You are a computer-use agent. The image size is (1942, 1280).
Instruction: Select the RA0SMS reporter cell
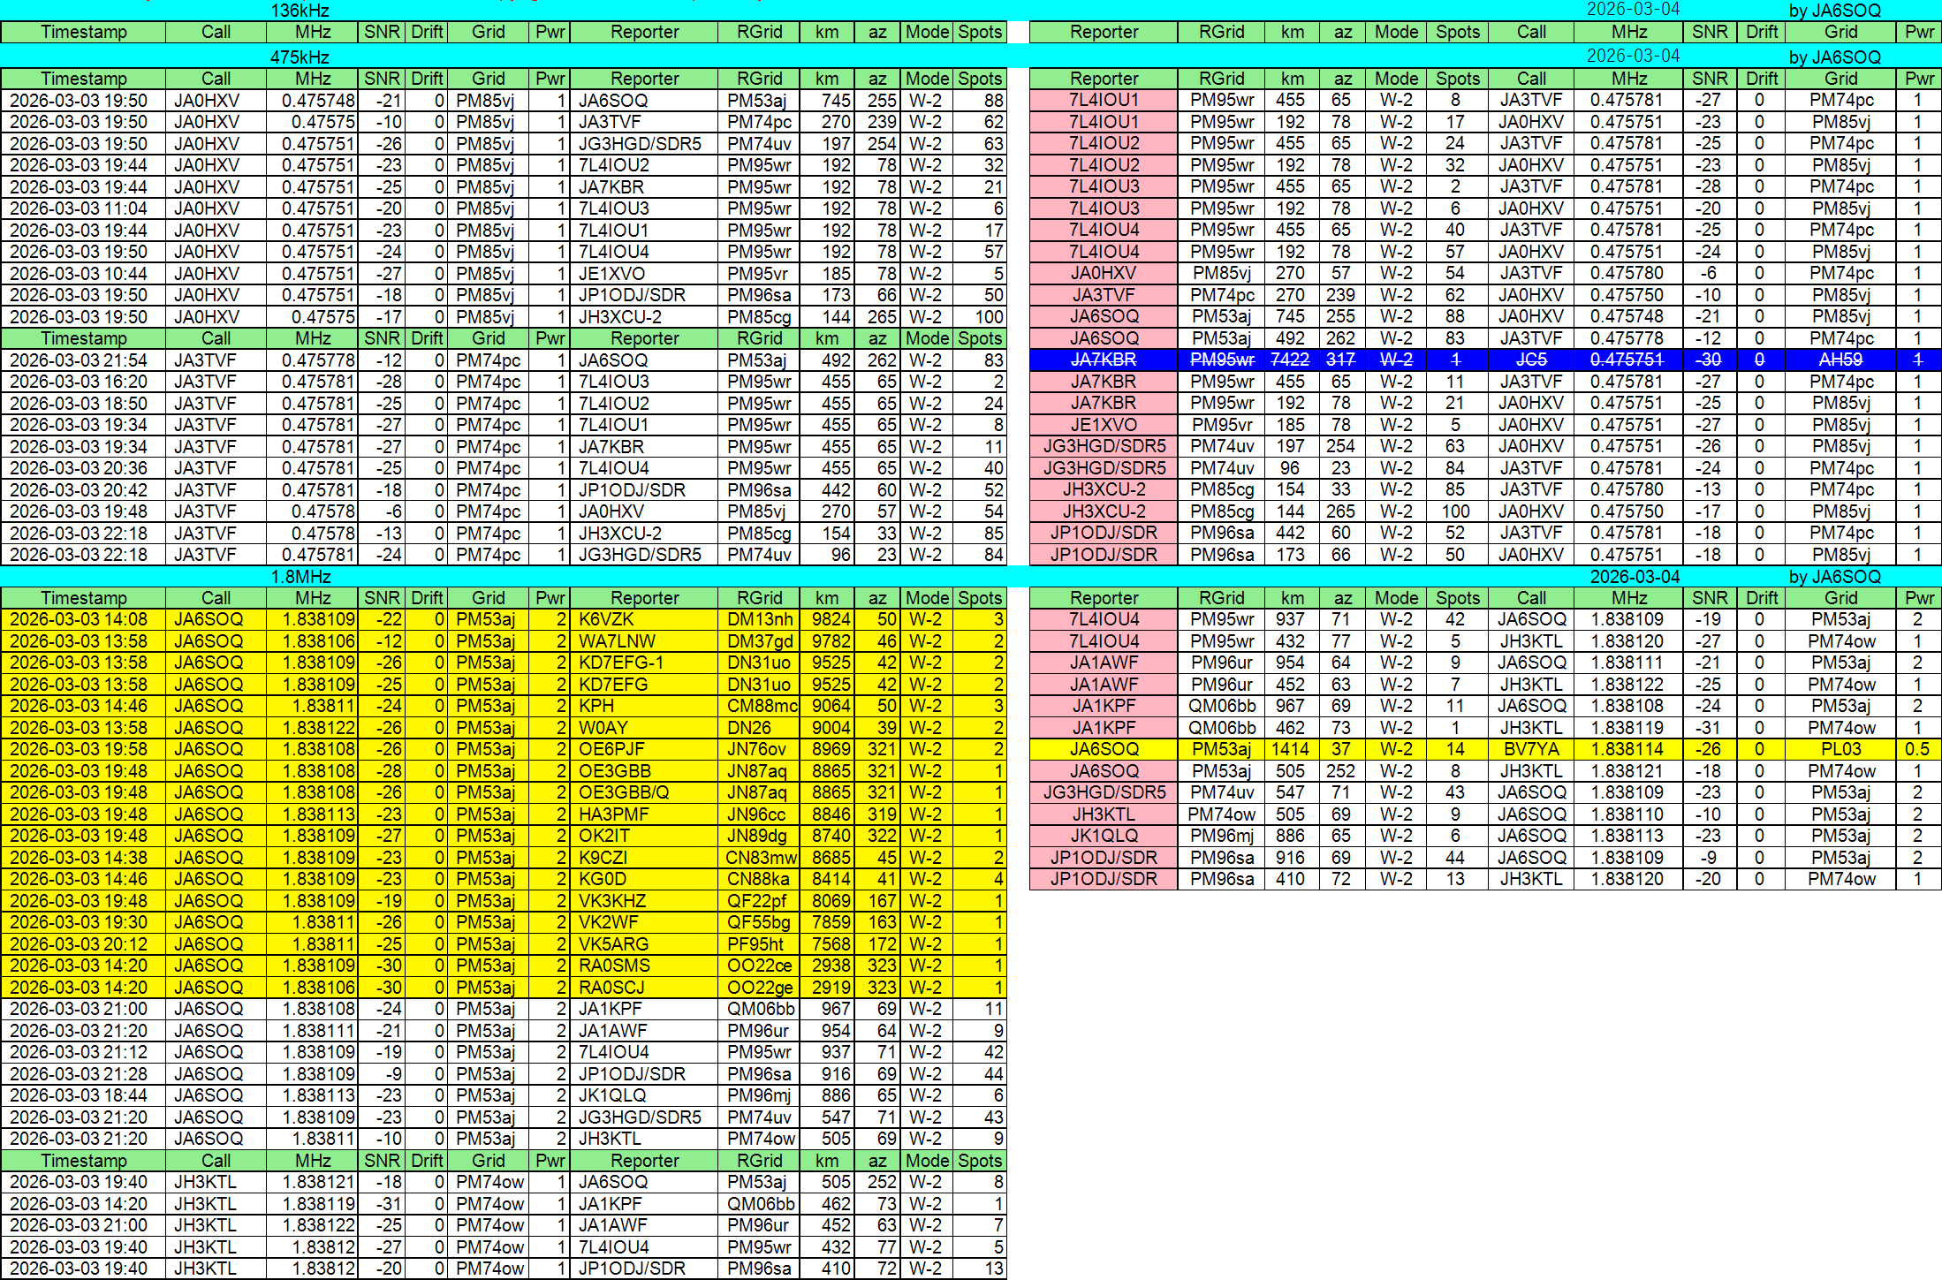[x=642, y=966]
